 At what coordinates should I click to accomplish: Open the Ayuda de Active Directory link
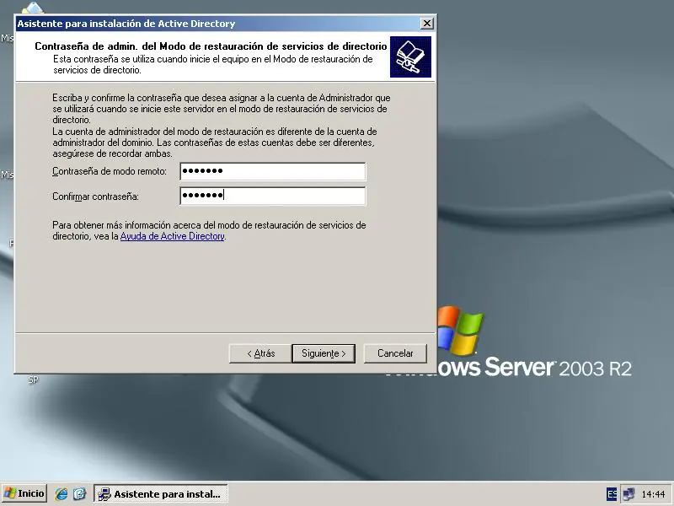173,236
